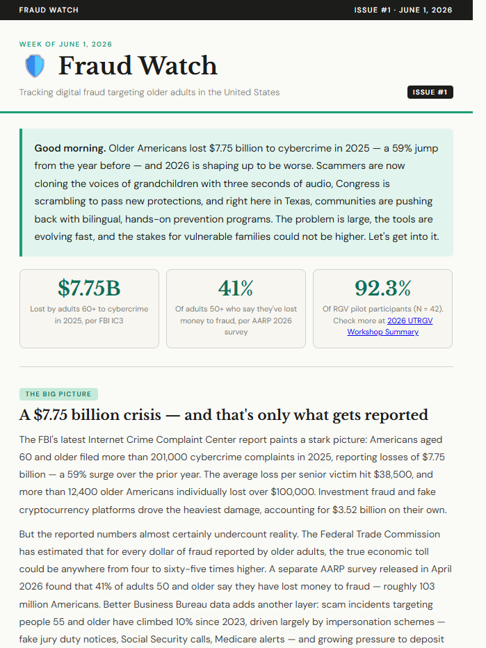The image size is (486, 648).
Task: Select the 41% statistic card
Action: click(x=236, y=309)
